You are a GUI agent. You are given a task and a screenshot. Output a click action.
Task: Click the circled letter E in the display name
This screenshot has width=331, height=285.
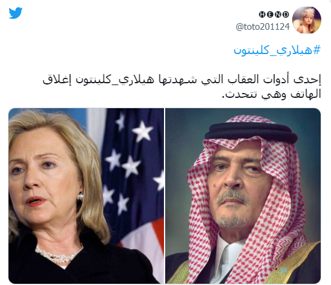(270, 15)
